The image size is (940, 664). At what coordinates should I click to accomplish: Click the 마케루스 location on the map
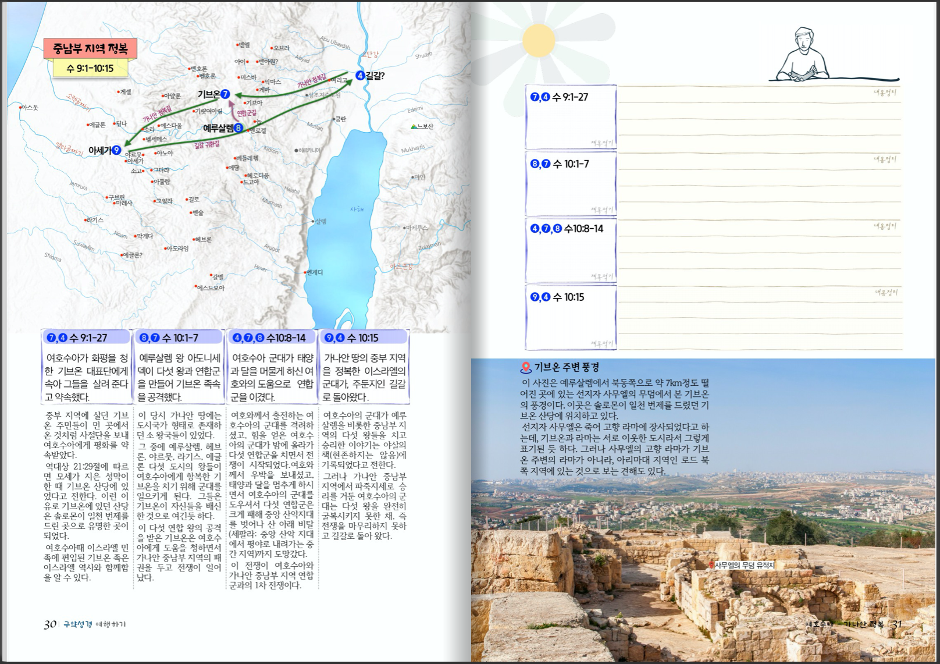point(416,228)
